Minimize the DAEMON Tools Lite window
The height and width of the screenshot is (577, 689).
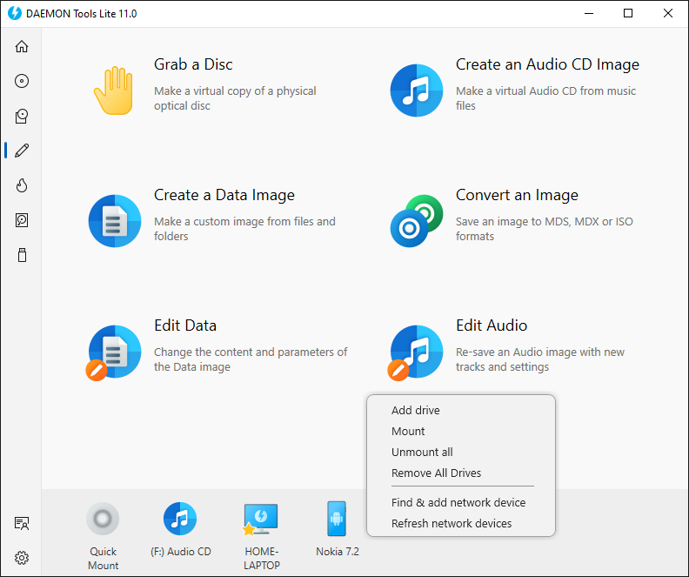point(589,13)
